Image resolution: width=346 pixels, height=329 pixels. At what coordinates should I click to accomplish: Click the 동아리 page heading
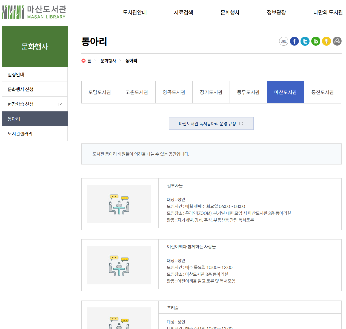click(94, 41)
